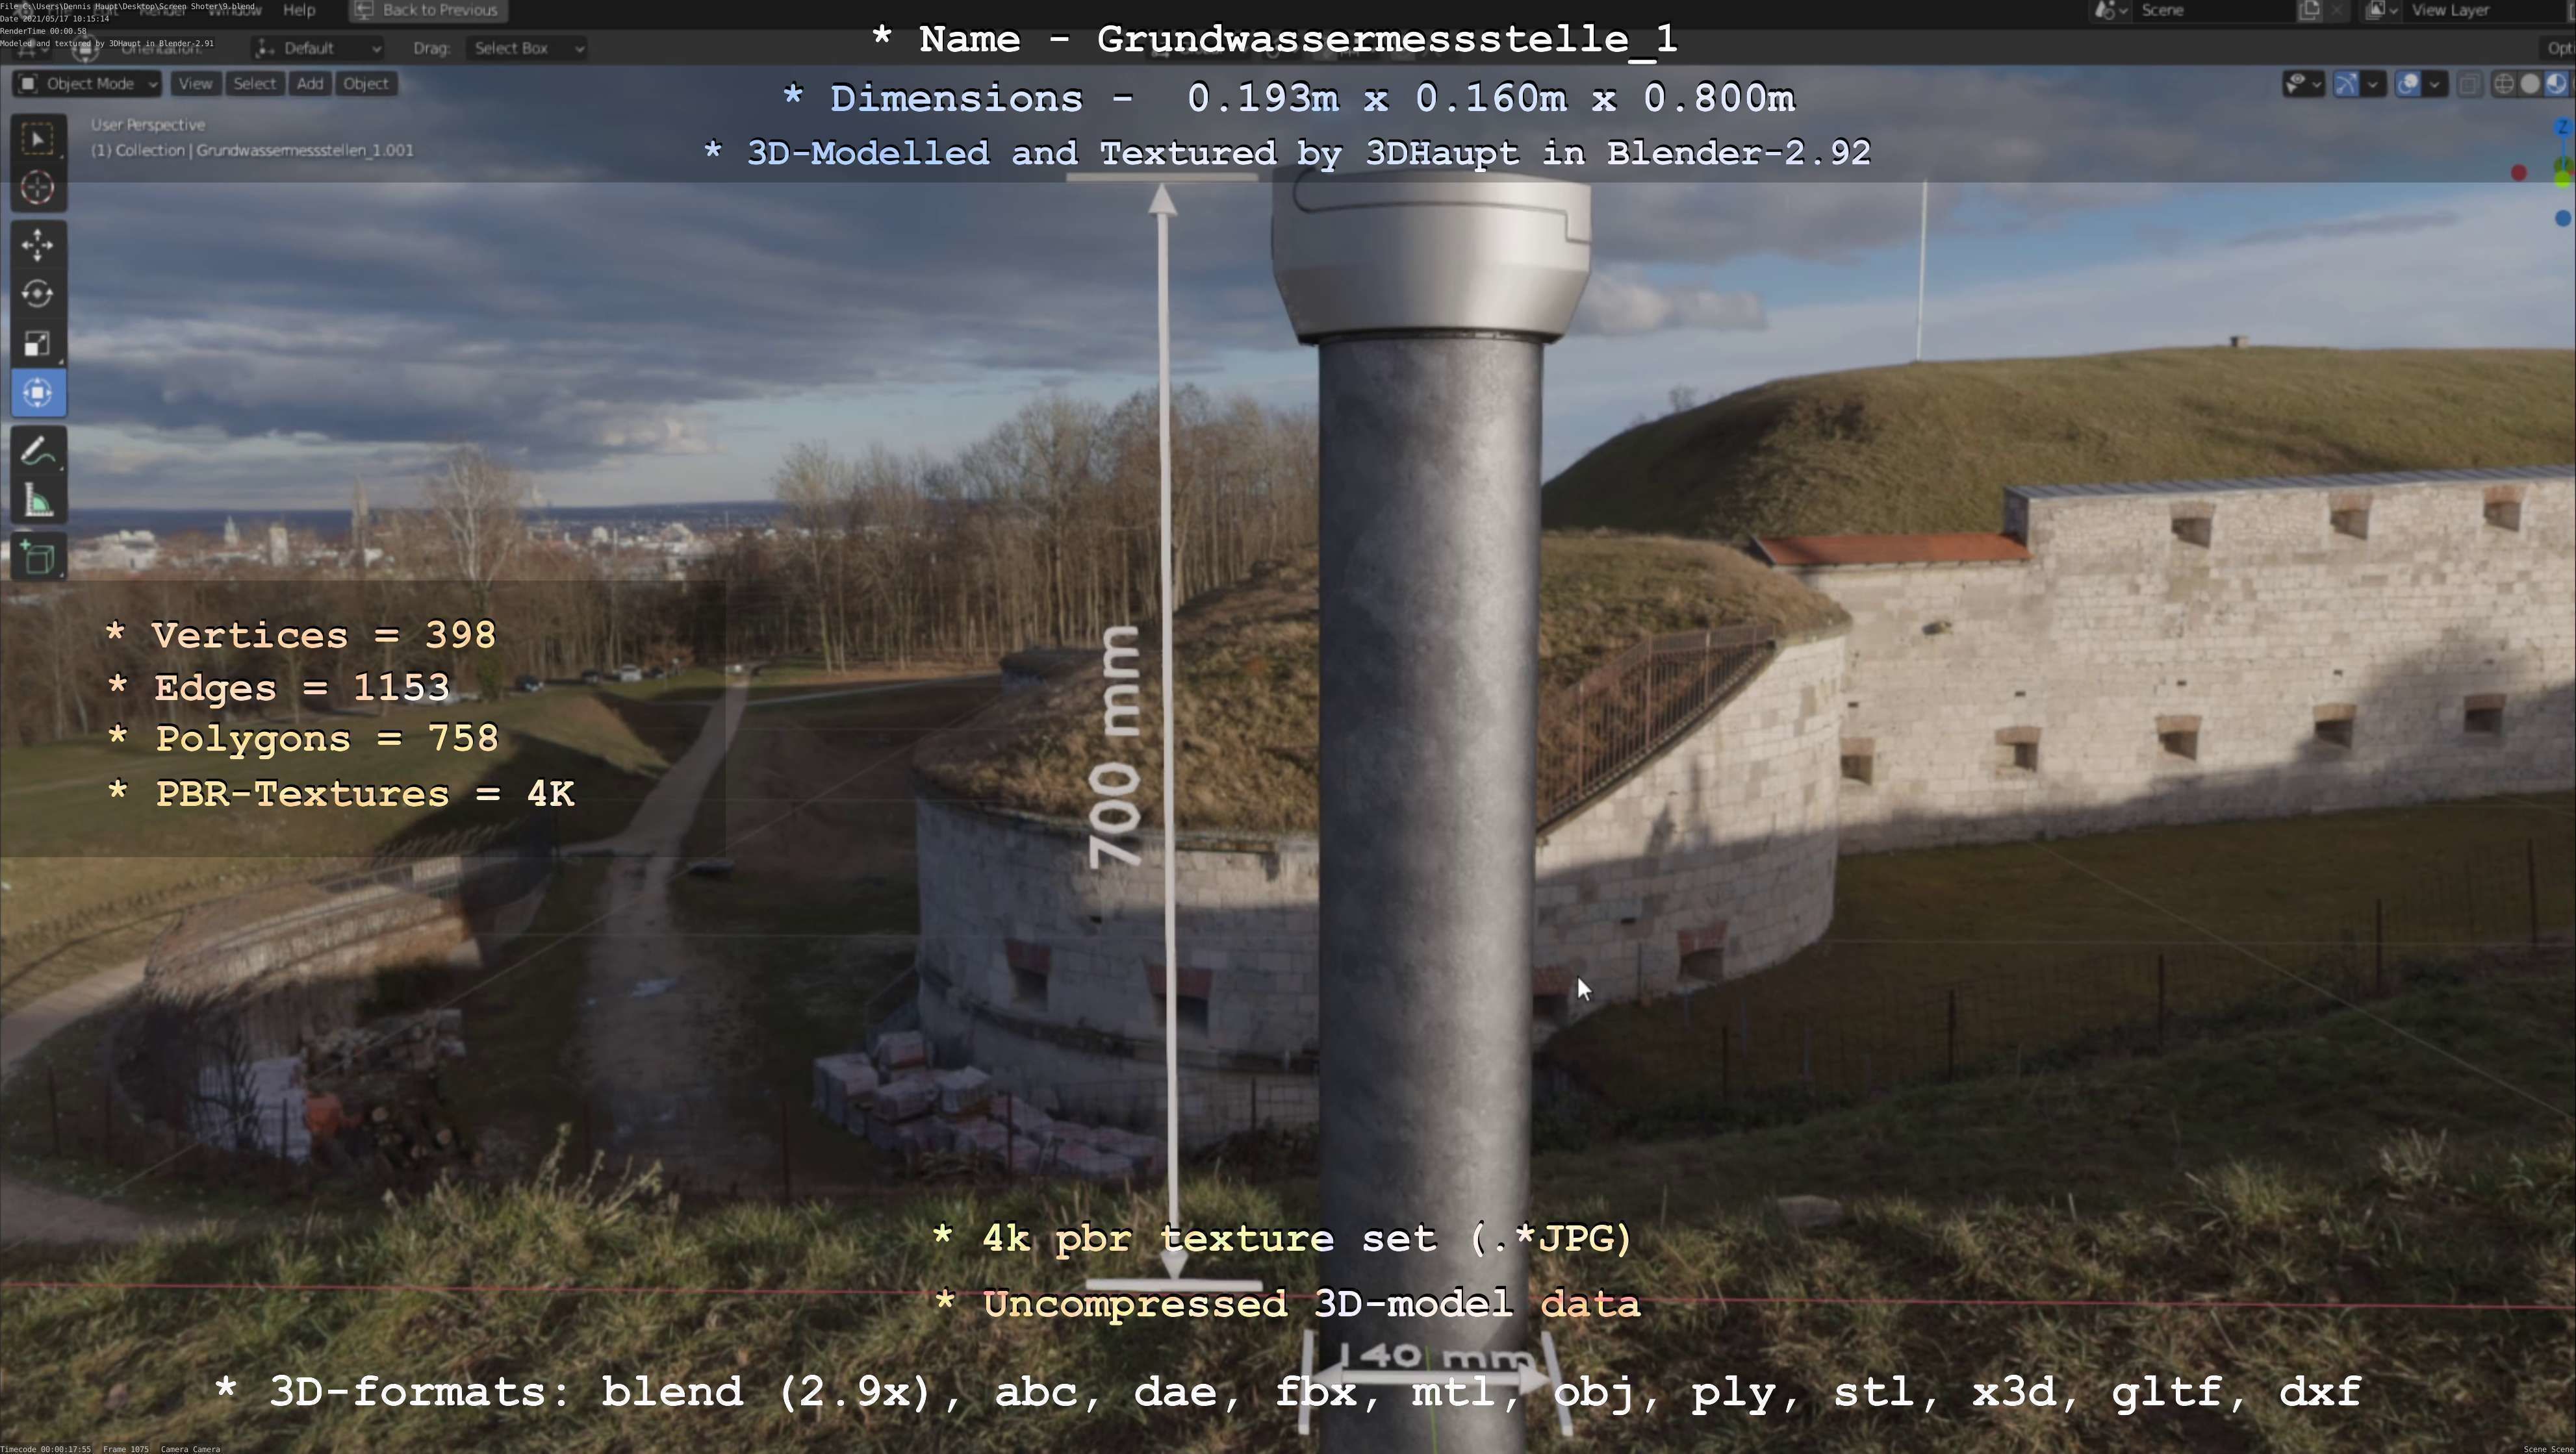Select the Rotate tool
Image resolution: width=2576 pixels, height=1454 pixels.
(x=38, y=294)
